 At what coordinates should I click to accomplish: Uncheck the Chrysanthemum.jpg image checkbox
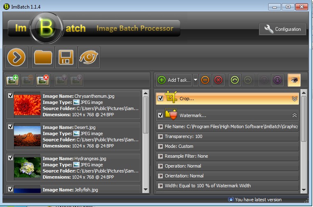click(x=11, y=95)
